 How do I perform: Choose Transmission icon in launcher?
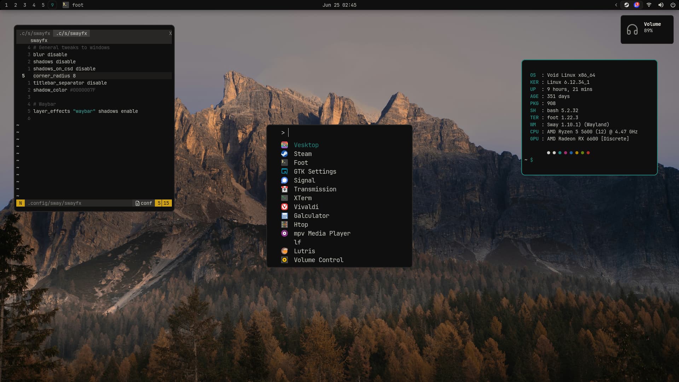click(284, 189)
